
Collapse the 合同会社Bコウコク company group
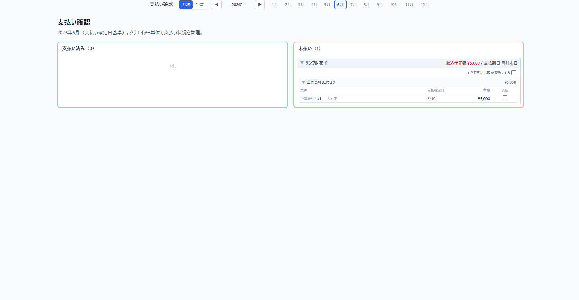click(303, 82)
